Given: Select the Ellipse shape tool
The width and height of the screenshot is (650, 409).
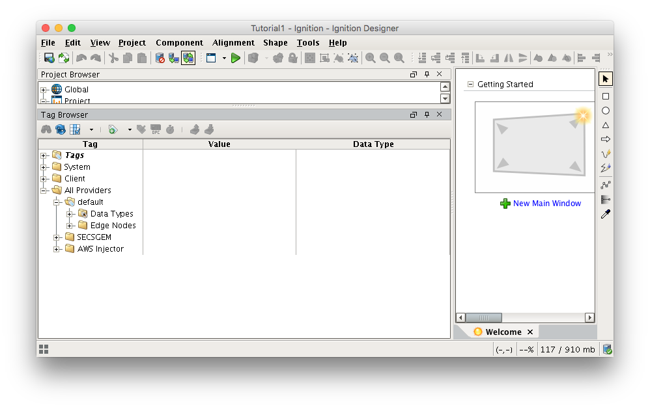Looking at the screenshot, I should point(605,111).
